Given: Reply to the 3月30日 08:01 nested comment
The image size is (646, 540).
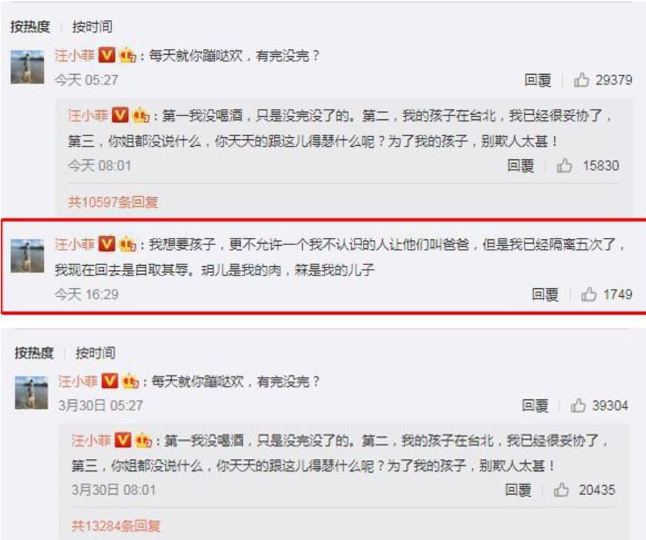Looking at the screenshot, I should pos(518,490).
